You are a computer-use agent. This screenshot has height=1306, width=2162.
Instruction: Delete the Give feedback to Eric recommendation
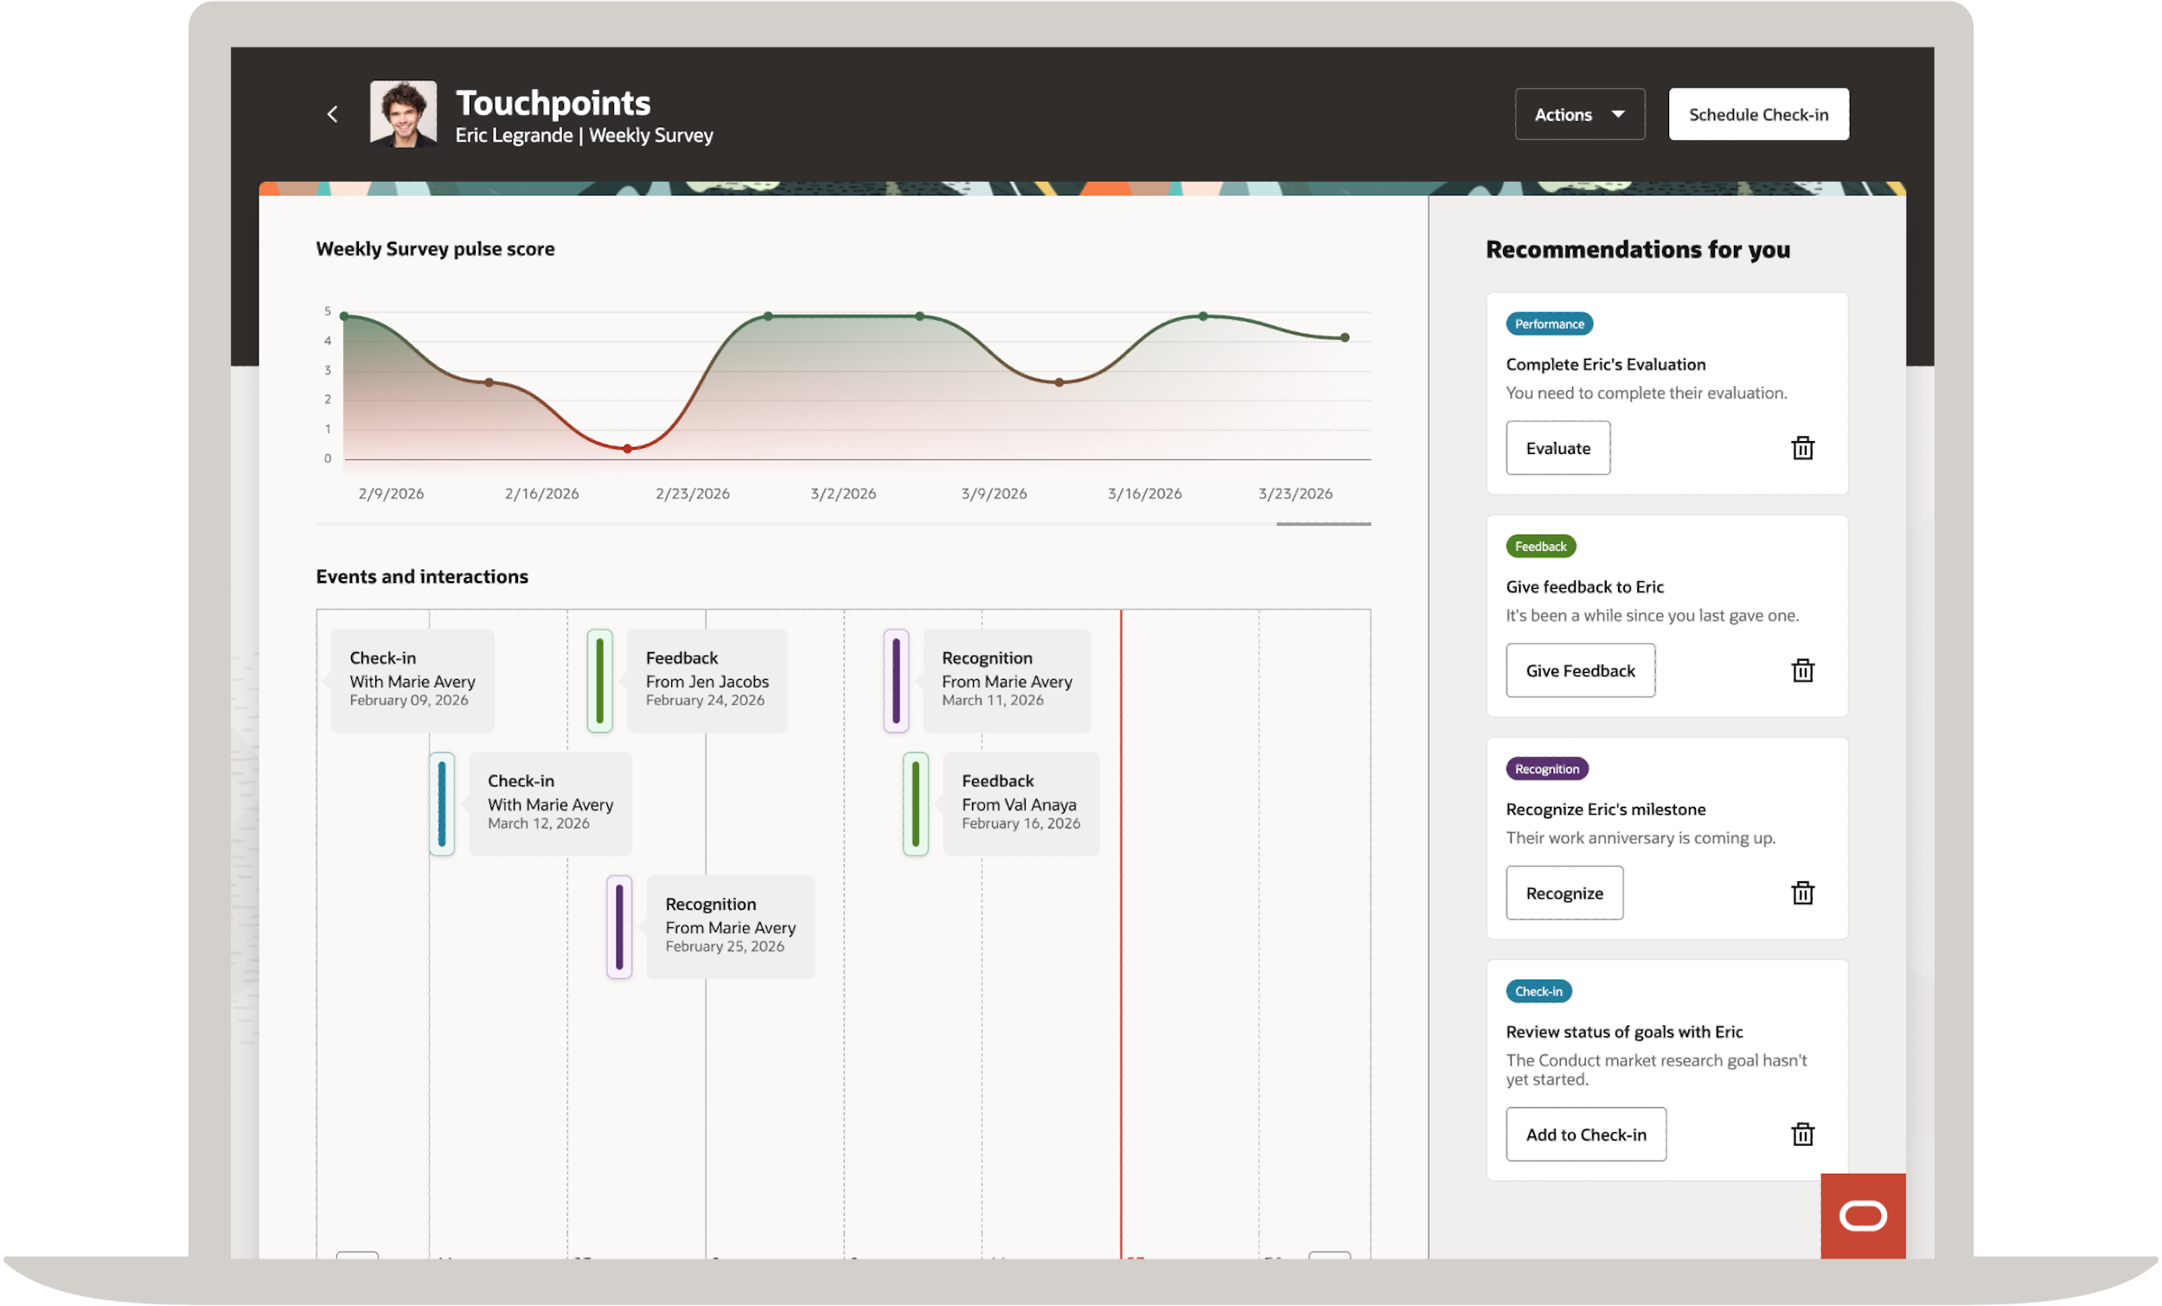[x=1802, y=671]
